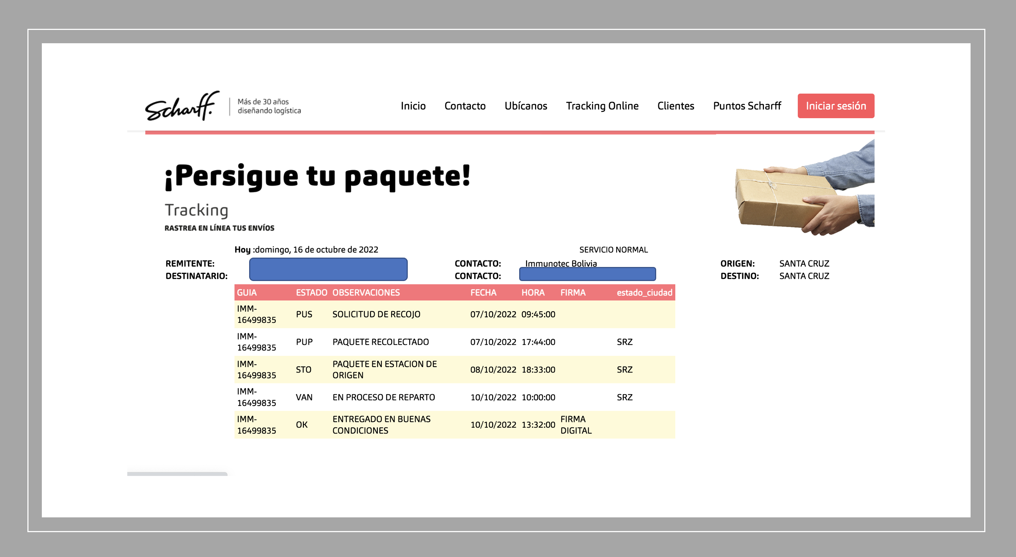This screenshot has width=1016, height=557.
Task: Click the horizontal scrollbar at bottom
Action: [x=177, y=474]
